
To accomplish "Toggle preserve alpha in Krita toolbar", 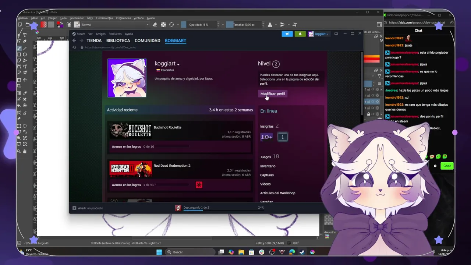I will (163, 25).
